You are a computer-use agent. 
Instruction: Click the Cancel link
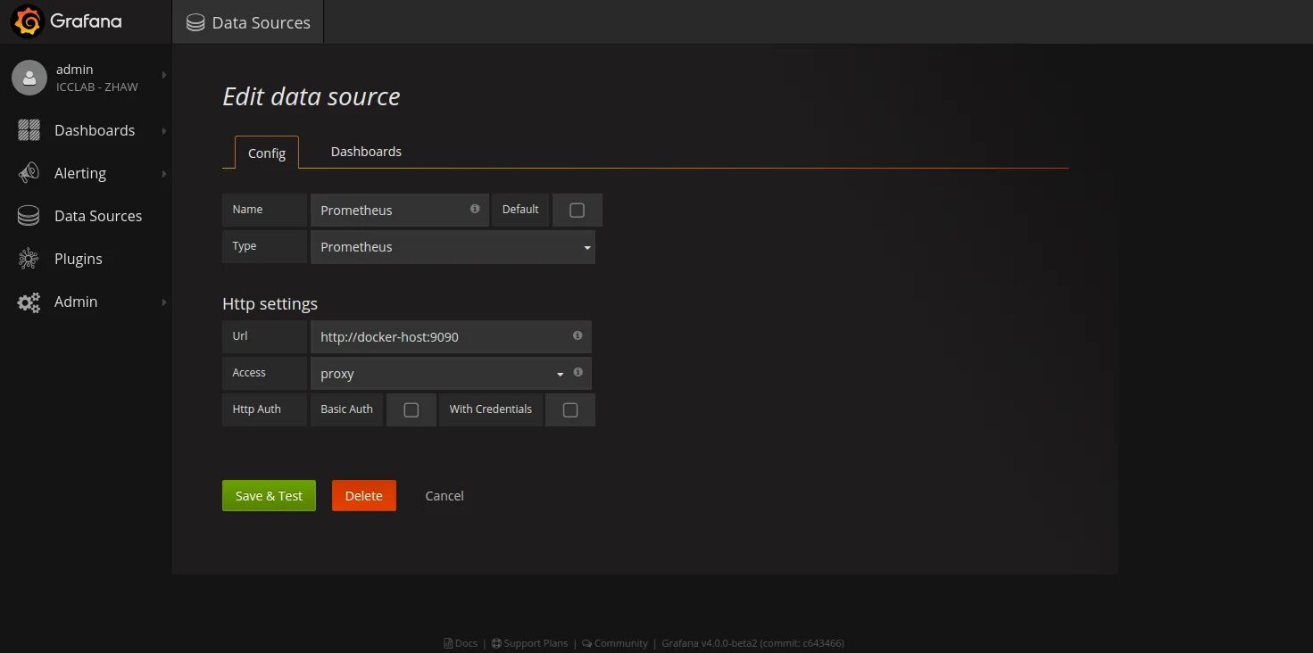[445, 496]
